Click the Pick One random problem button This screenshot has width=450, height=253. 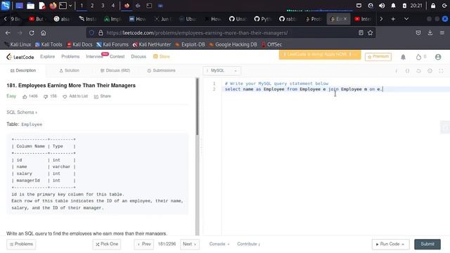[107, 244]
